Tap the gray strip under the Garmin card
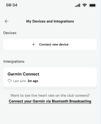This screenshot has height=124, width=101. (50, 88)
